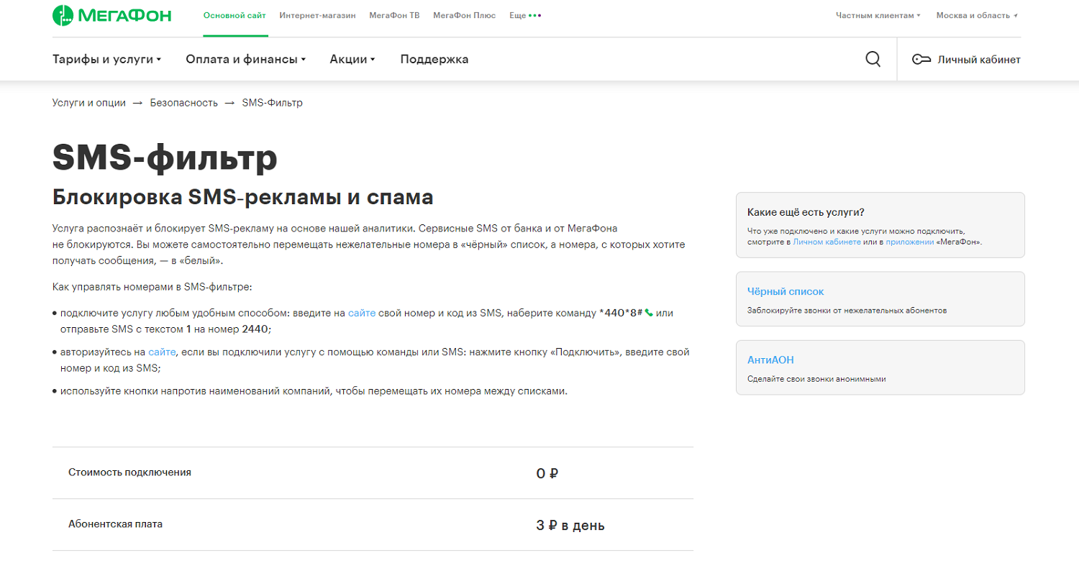This screenshot has width=1079, height=563.
Task: Open the Москва и область region selector
Action: click(x=977, y=15)
